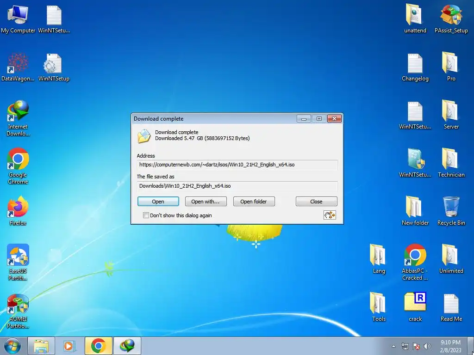Select the crack RAR archive icon

coord(415,307)
